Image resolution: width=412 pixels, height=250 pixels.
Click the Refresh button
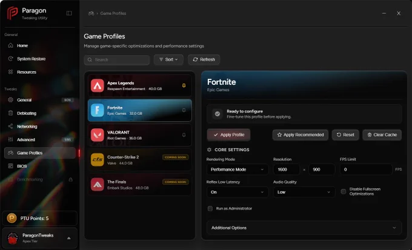click(204, 59)
